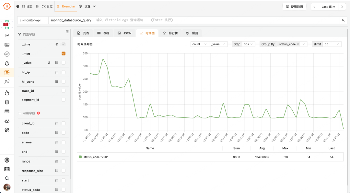Go to next time range with right arrow
350x193 pixels.
coord(342,7)
